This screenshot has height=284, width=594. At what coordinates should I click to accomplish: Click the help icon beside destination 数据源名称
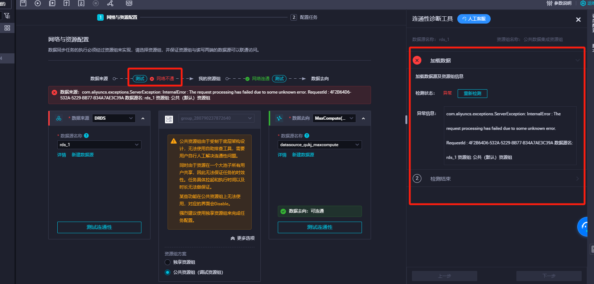307,136
